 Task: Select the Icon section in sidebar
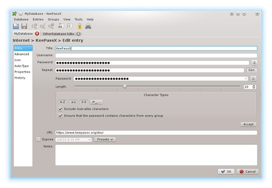[x=23, y=60]
